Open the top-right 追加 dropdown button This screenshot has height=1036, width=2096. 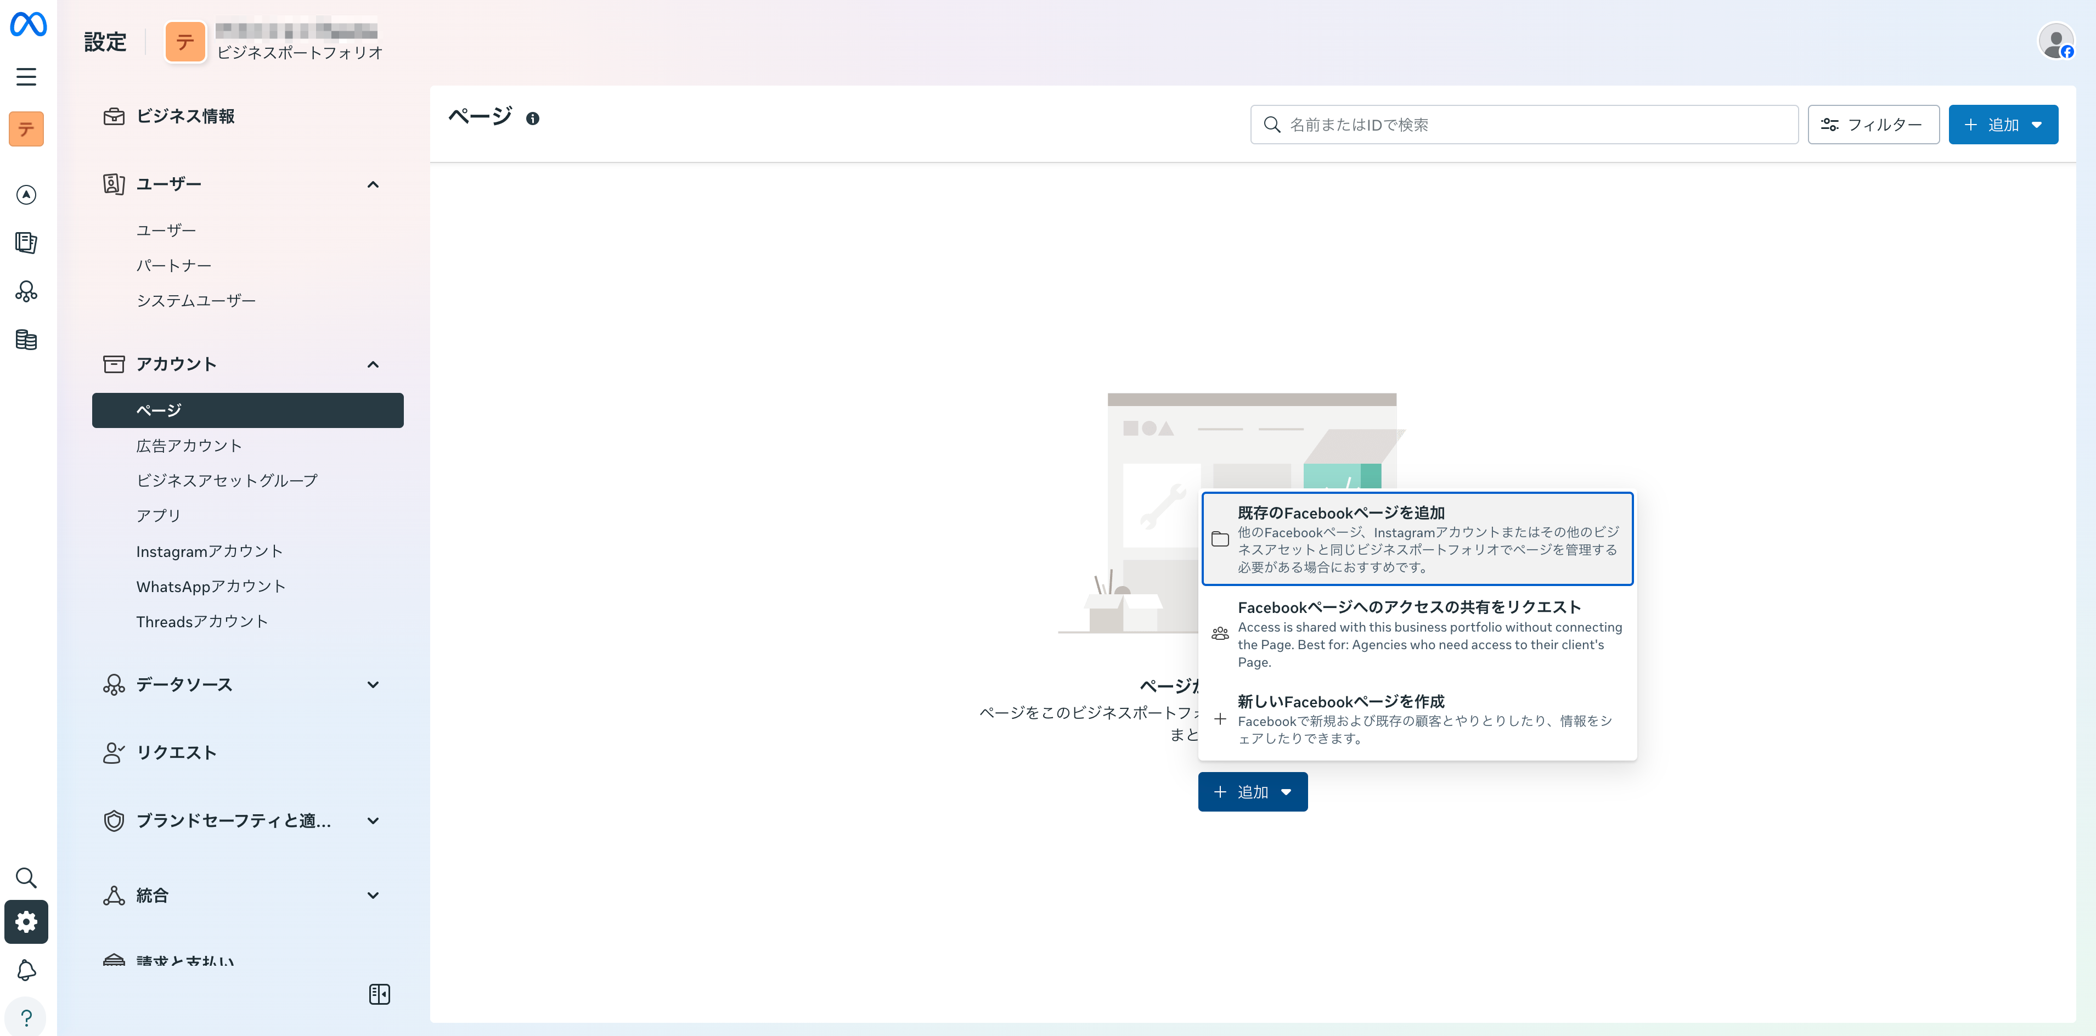tap(2002, 125)
